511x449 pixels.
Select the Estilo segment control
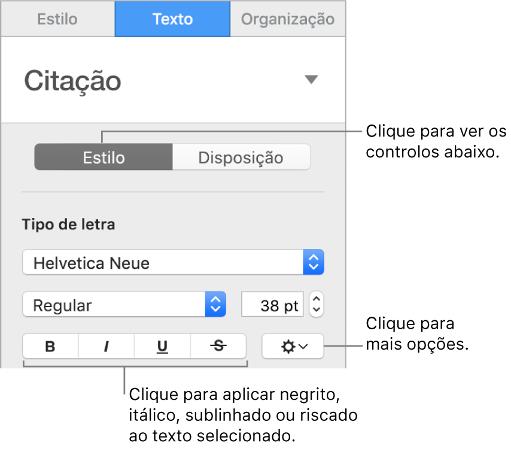coord(103,157)
